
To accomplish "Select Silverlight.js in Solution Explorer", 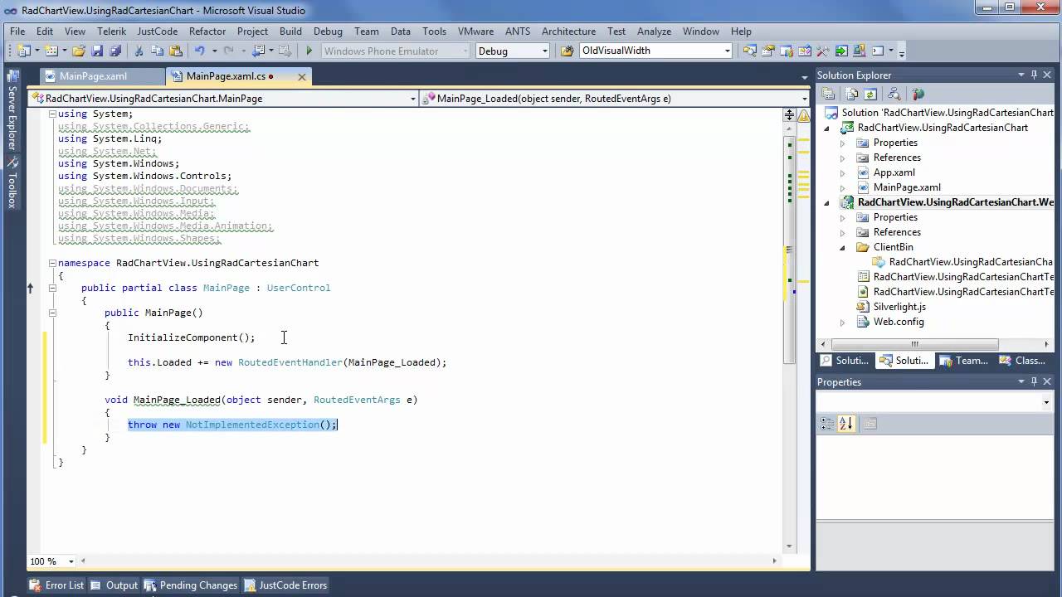I will [899, 307].
